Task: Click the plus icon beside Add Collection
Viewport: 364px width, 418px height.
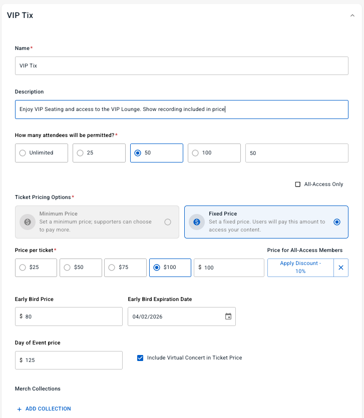Action: (x=20, y=409)
